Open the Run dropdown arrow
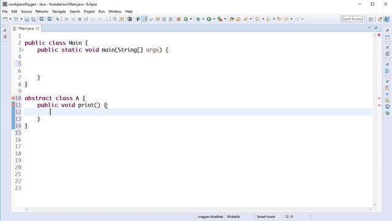This screenshot has width=392, height=221. point(214,19)
